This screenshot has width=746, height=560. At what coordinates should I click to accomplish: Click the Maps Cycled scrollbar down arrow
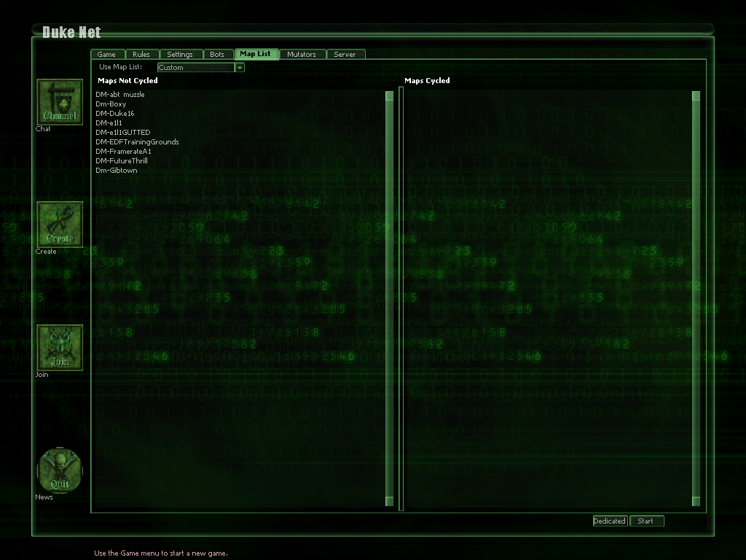click(x=696, y=501)
